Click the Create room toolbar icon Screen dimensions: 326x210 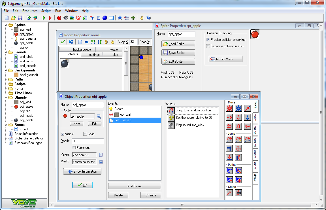point(111,18)
